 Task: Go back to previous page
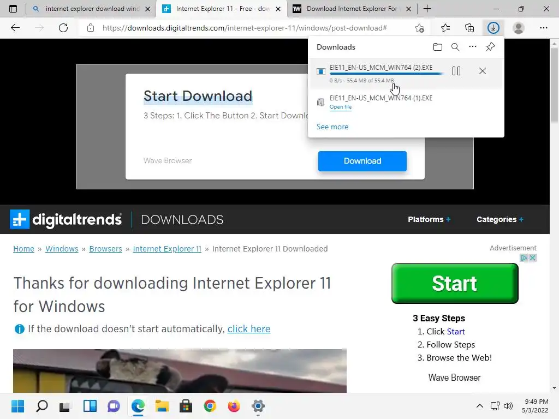tap(15, 28)
